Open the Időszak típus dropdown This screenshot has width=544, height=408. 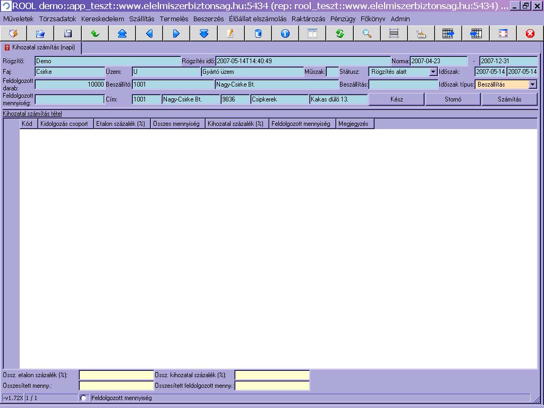[x=532, y=84]
